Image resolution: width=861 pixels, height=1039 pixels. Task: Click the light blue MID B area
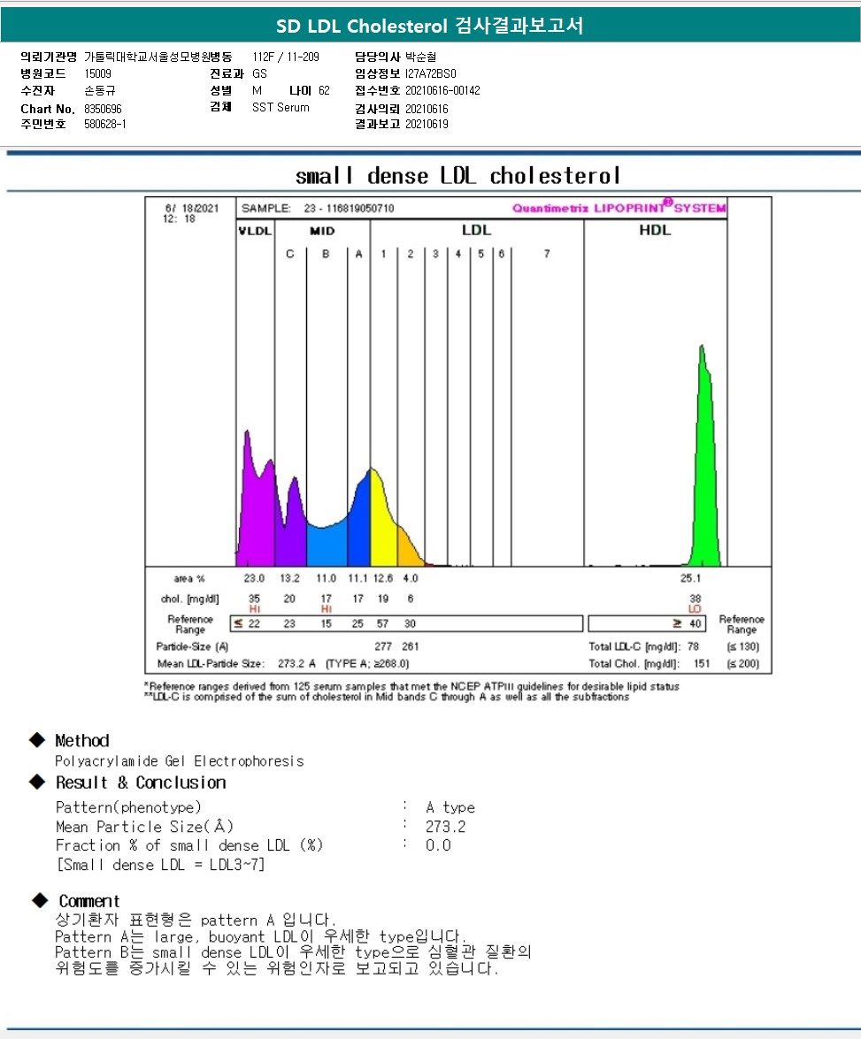[x=327, y=546]
